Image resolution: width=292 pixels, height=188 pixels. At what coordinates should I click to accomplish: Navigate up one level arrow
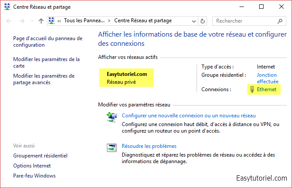[41, 21]
